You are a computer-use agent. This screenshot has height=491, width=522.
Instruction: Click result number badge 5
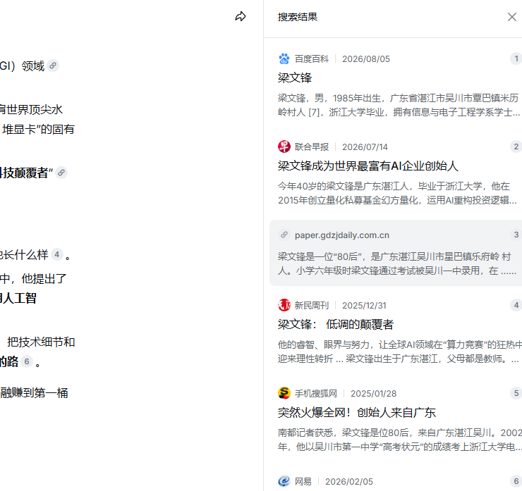[516, 393]
